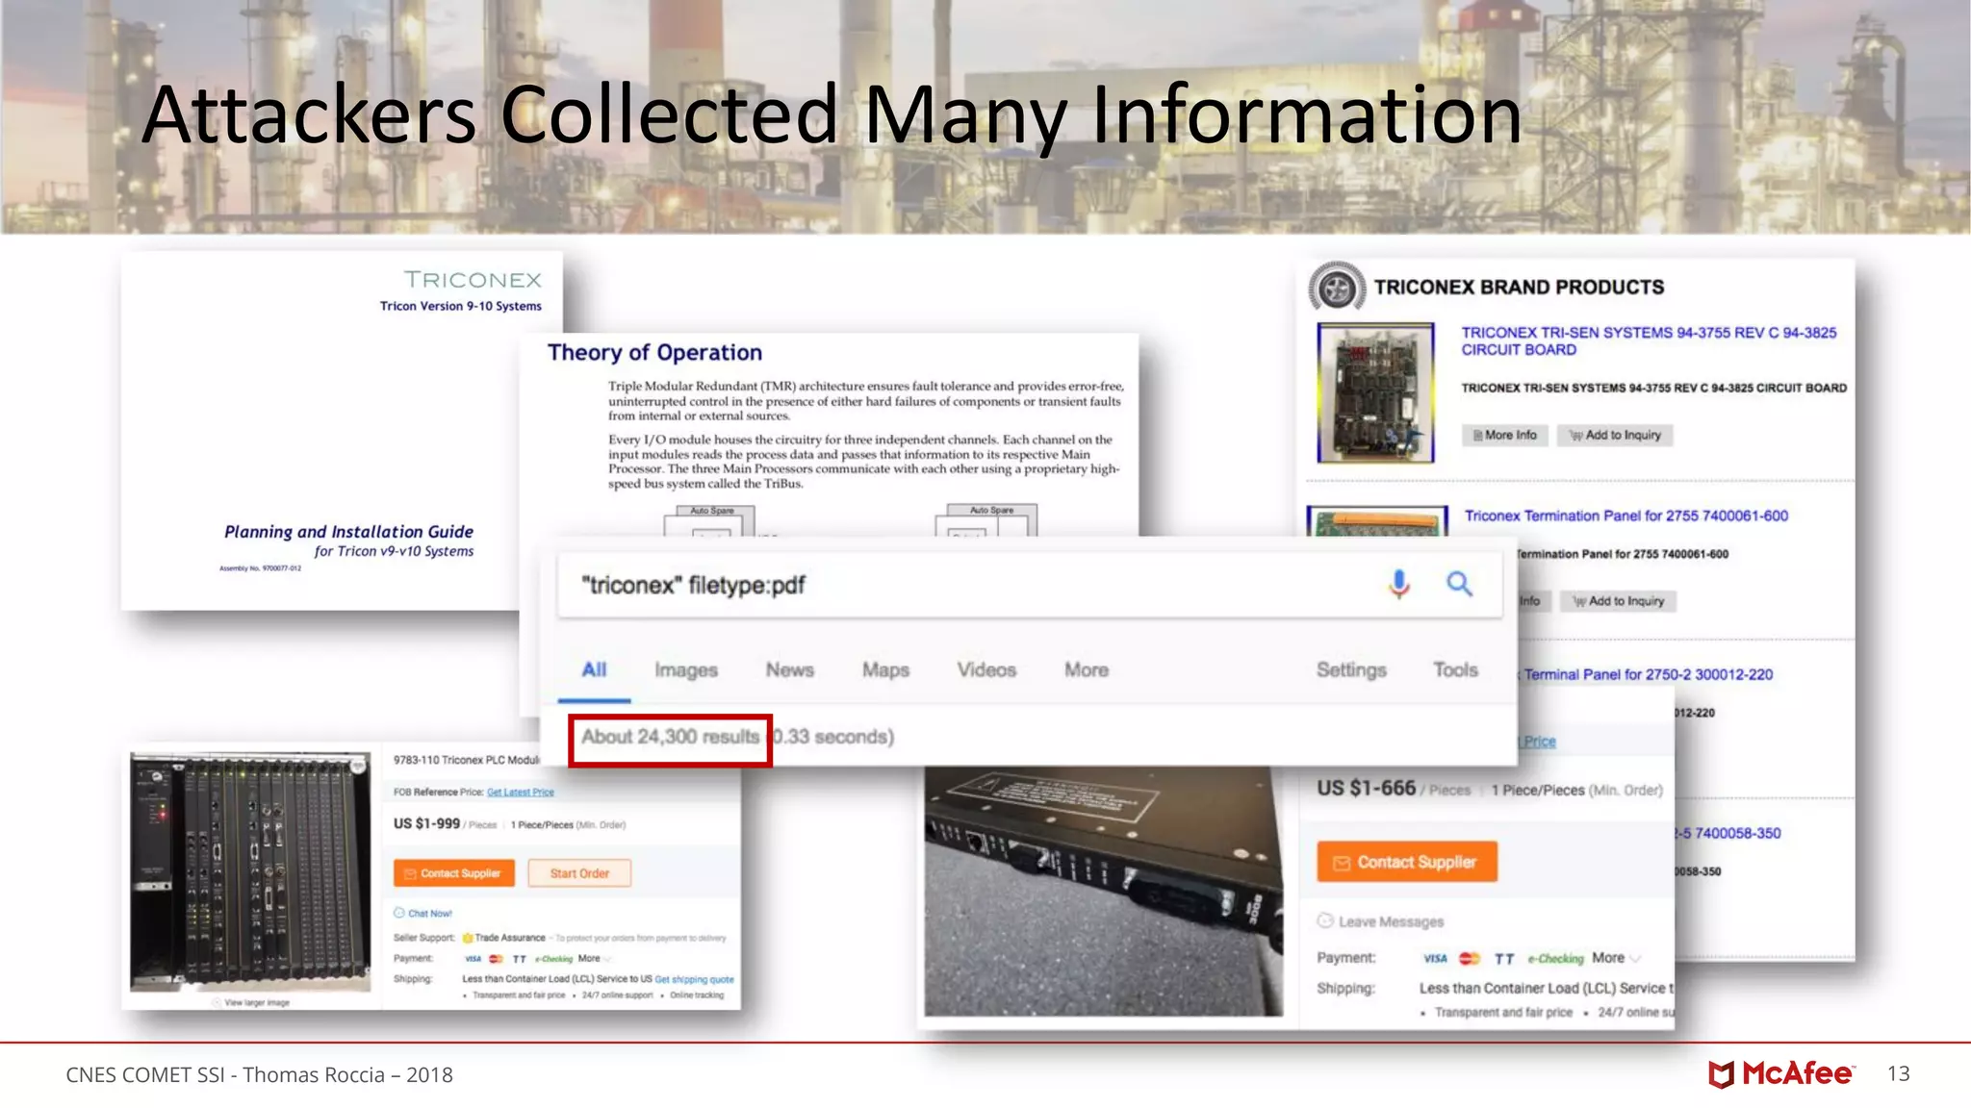The image size is (1971, 1108).
Task: Click Add to Inquiry for Termination Panel 2755
Action: [x=1619, y=601]
